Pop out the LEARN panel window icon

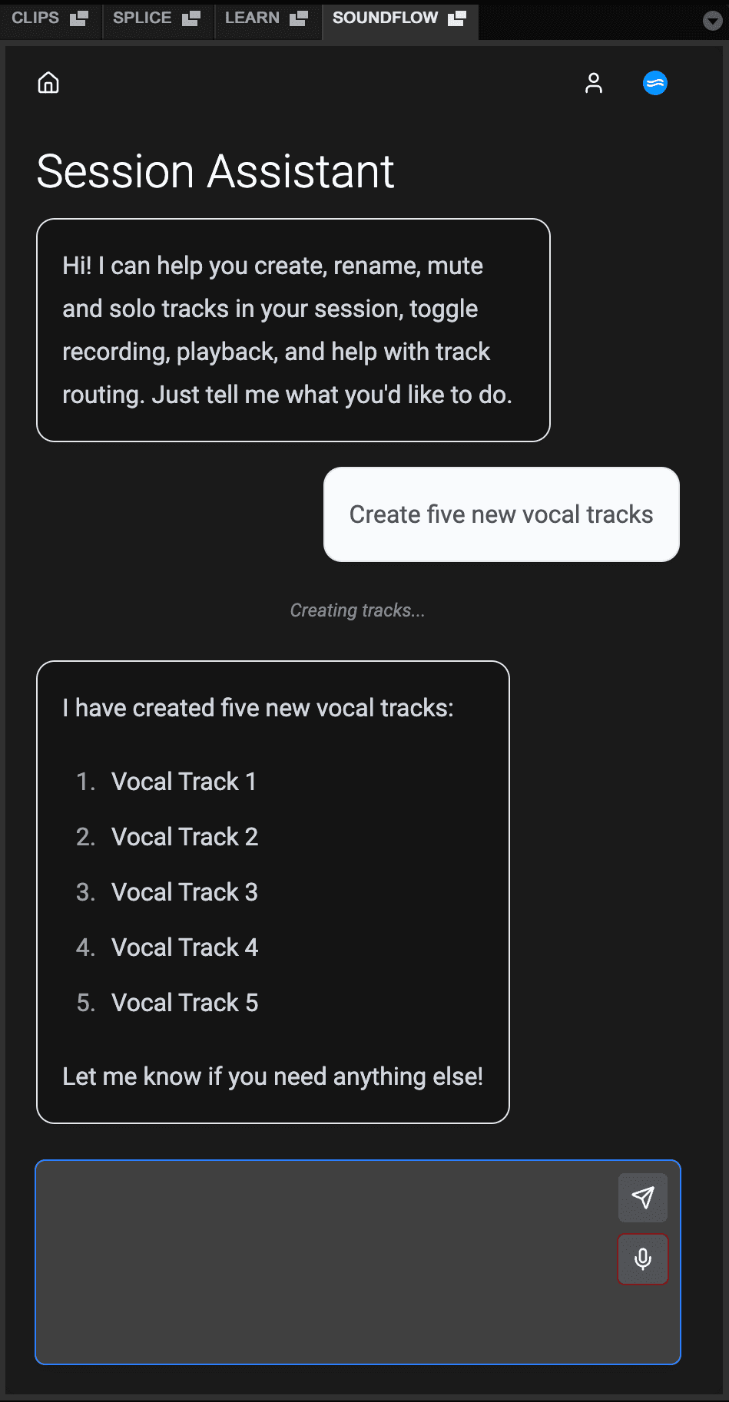[299, 18]
